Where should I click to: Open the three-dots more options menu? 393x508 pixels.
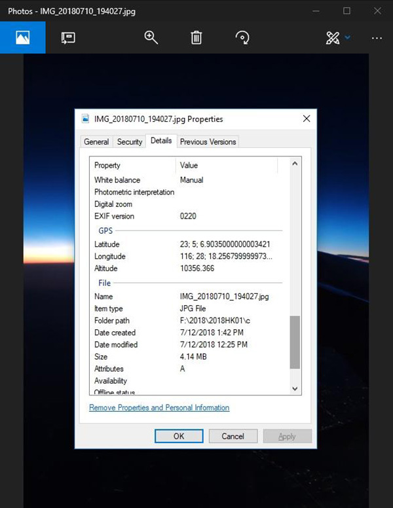coord(377,38)
